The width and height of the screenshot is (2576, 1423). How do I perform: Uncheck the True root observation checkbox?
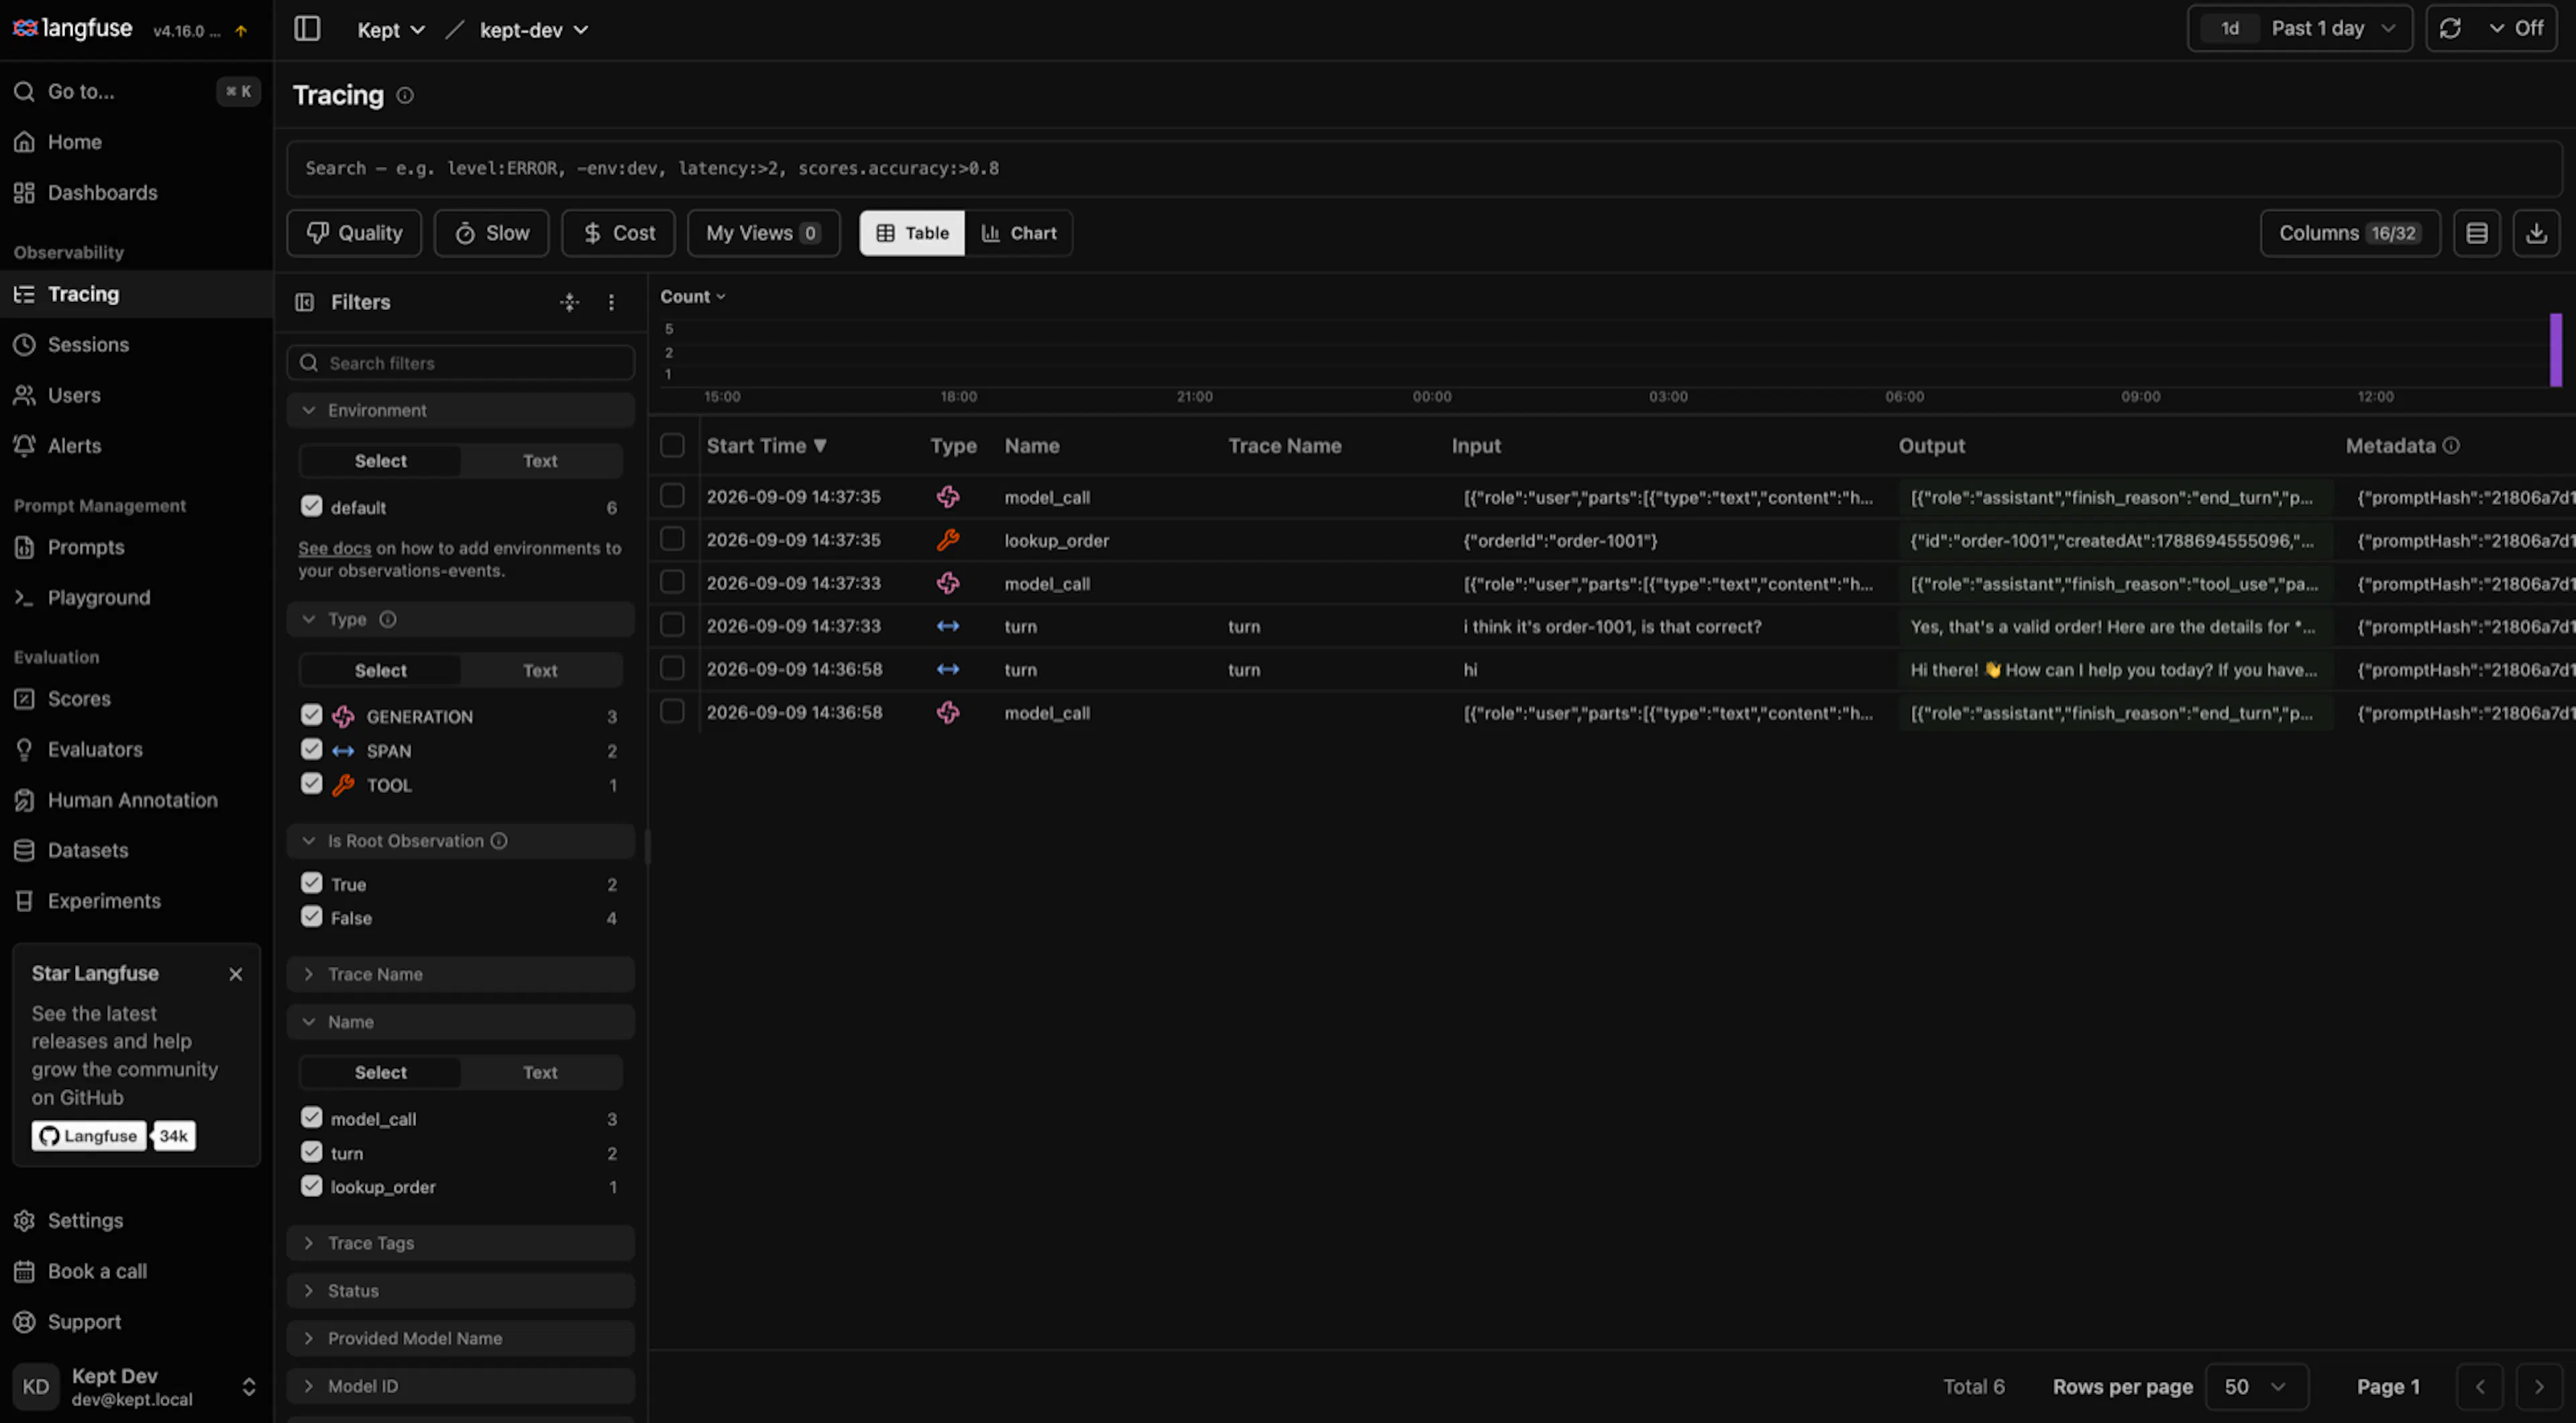312,883
